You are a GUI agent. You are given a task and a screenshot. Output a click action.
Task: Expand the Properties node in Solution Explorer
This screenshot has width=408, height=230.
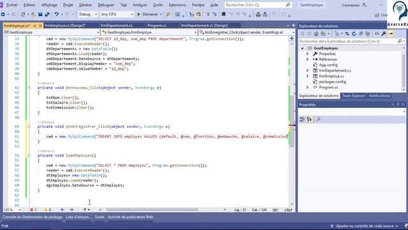pyautogui.click(x=307, y=54)
